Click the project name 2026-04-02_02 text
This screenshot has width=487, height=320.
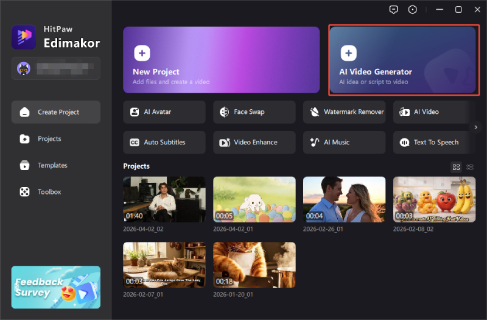tap(143, 229)
